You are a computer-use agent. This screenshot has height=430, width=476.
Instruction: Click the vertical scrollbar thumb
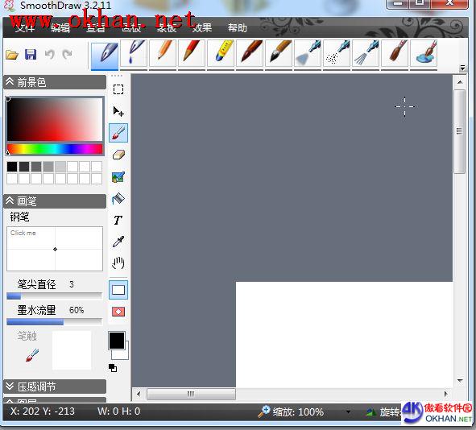tap(460, 132)
